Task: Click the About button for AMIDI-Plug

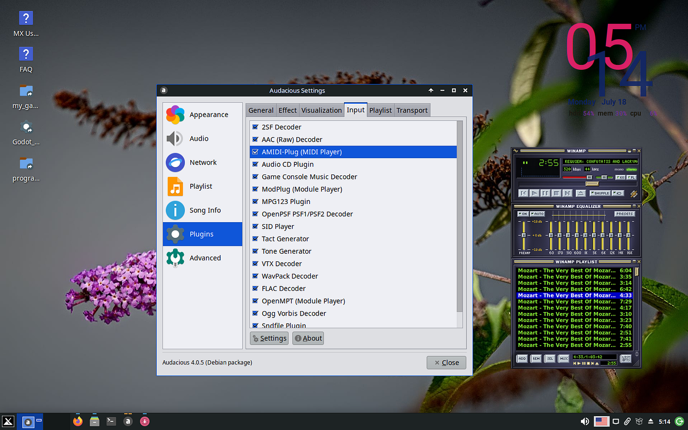Action: point(308,338)
